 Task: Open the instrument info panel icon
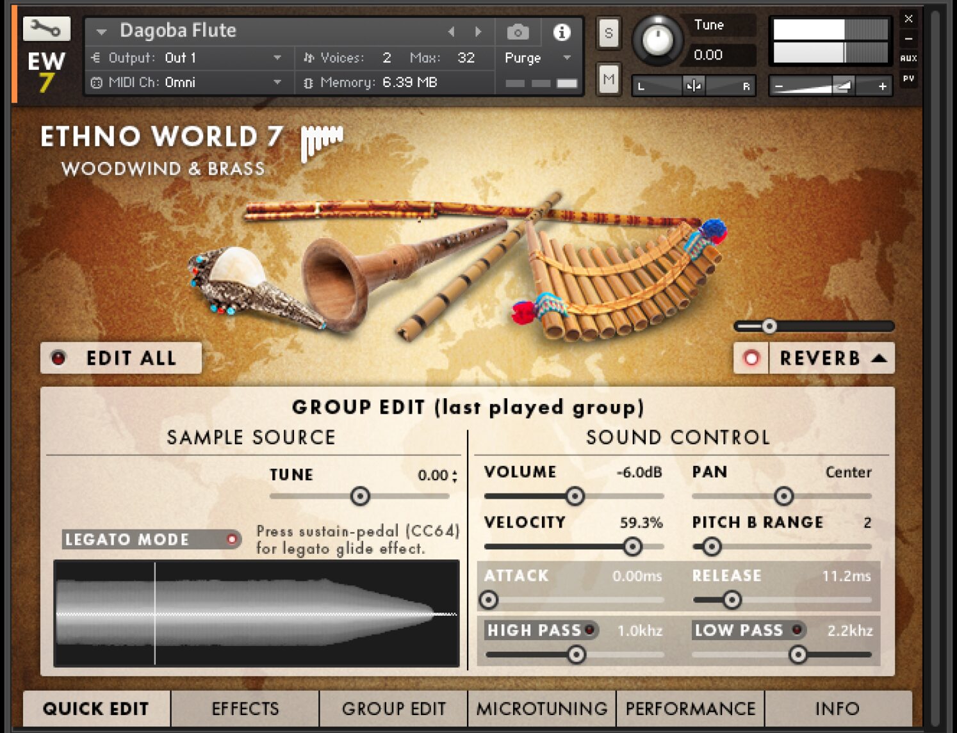pyautogui.click(x=562, y=32)
